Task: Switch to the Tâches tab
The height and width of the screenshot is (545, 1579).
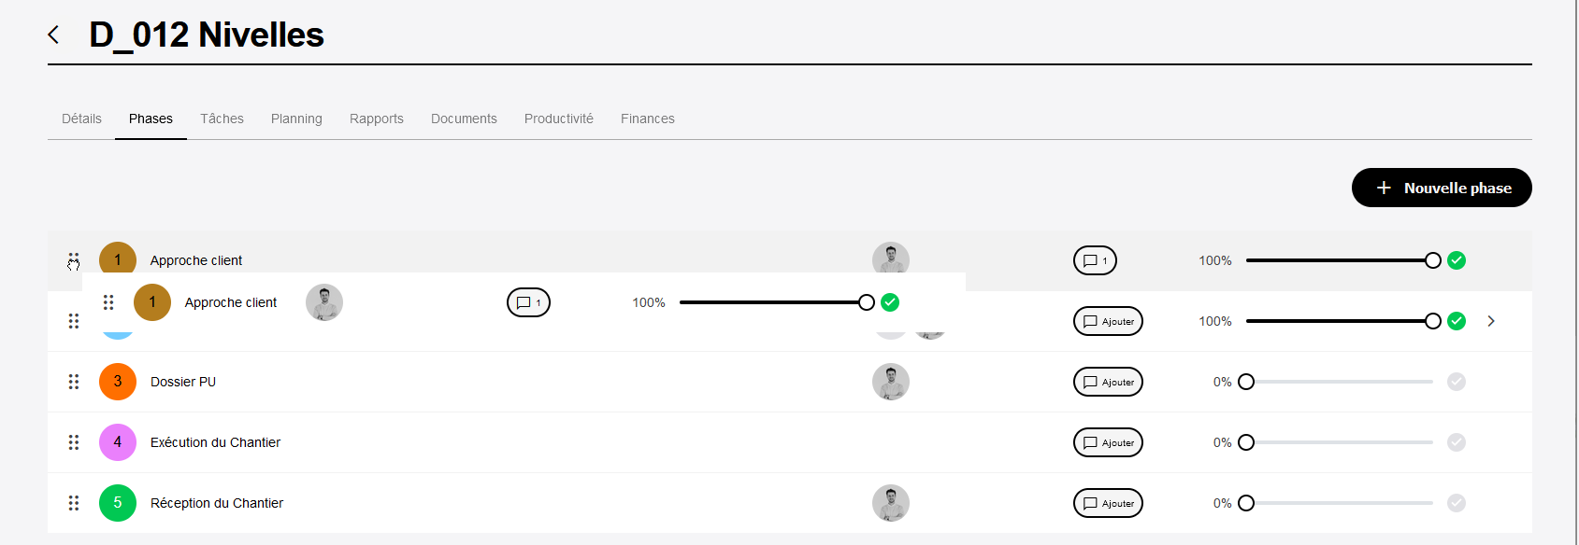Action: [222, 119]
